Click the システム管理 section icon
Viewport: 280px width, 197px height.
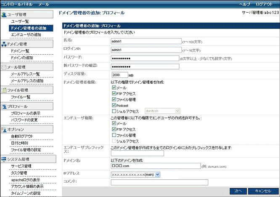[4, 159]
